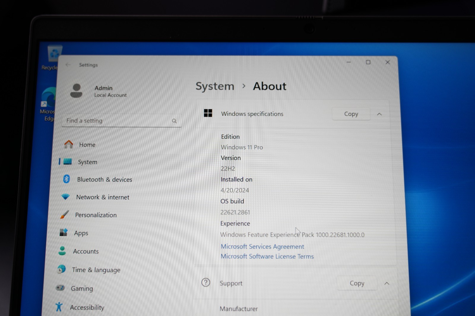Click the Home icon in the sidebar
This screenshot has height=316, width=475.
click(69, 144)
